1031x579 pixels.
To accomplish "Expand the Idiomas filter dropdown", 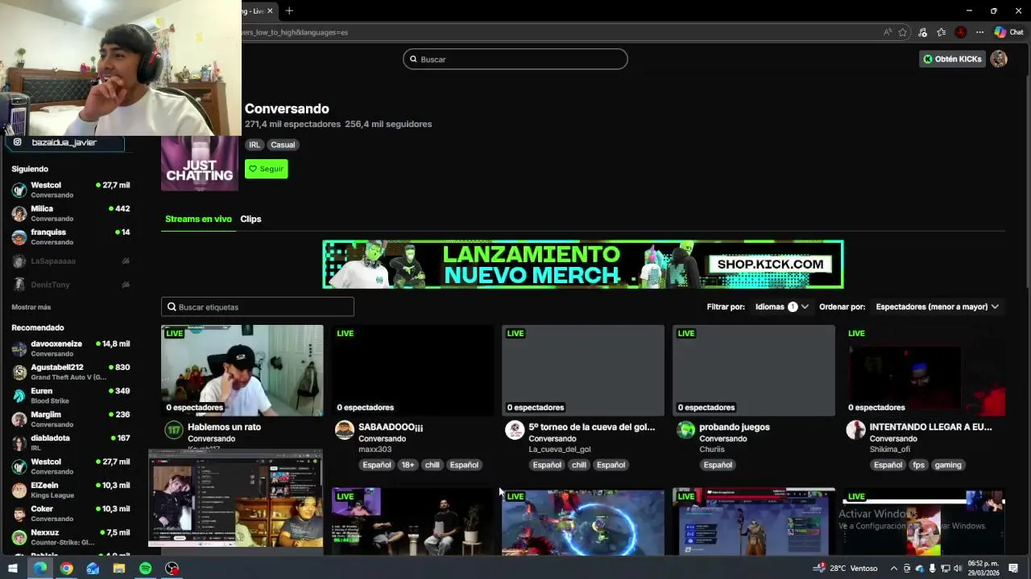I will coord(781,306).
